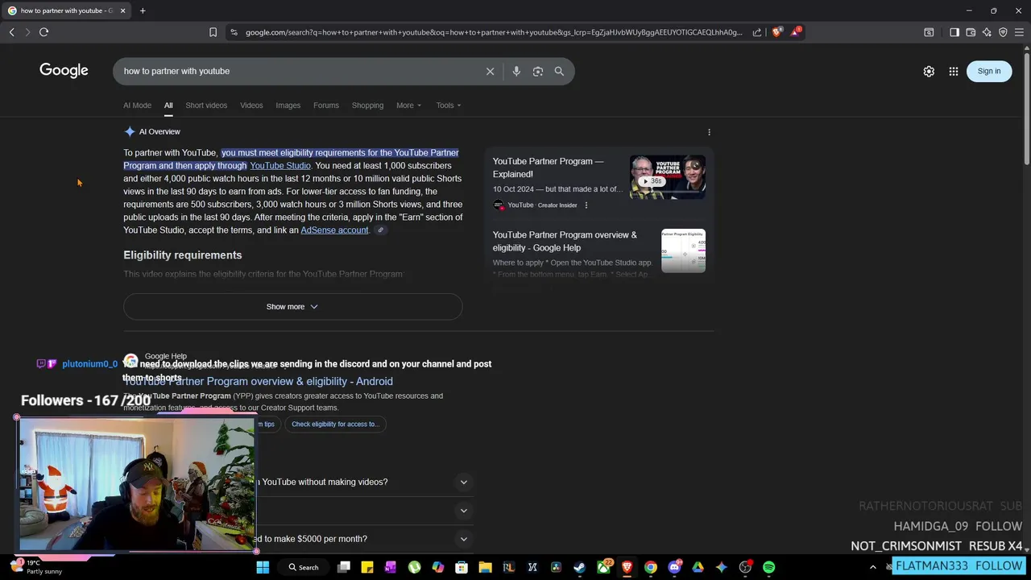The height and width of the screenshot is (580, 1031).
Task: Switch to Videos tab
Action: pos(251,106)
